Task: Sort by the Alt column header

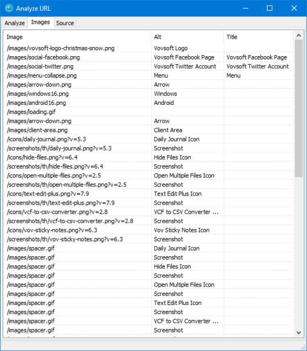Action: (x=187, y=37)
